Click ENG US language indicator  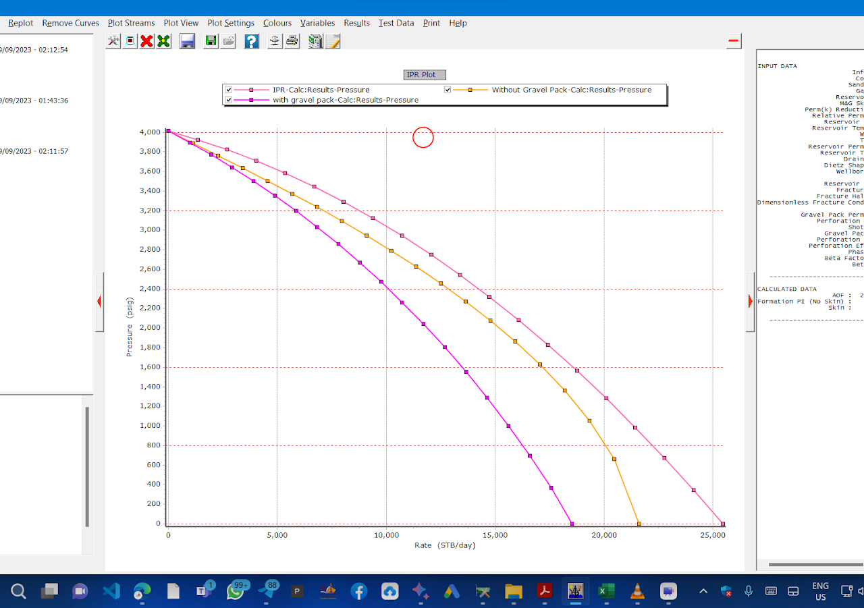click(x=820, y=591)
